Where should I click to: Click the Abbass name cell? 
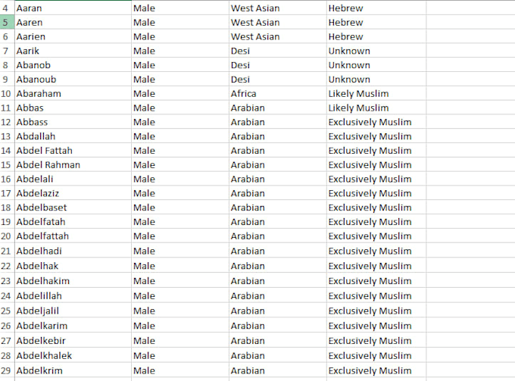[x=73, y=122]
